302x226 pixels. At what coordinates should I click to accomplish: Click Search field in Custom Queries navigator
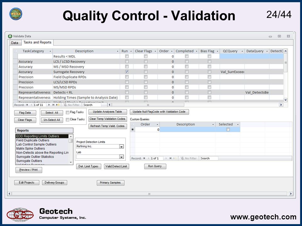coord(209,158)
